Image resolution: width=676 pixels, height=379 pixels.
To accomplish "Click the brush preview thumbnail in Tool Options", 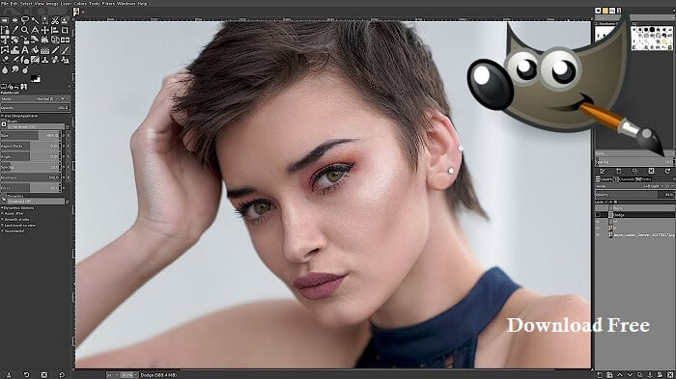I will coord(4,124).
